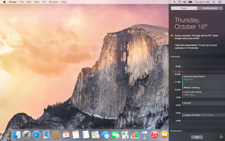225x141 pixels.
Task: Select the Today tab
Action: pos(184,8)
